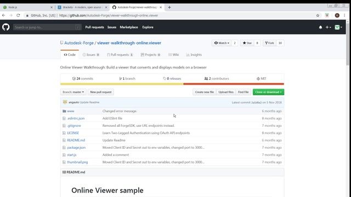
Task: Open Marketplace in the top nav
Action: [129, 27]
